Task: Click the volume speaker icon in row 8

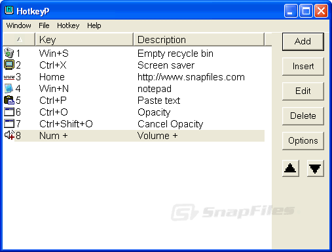Action: [x=9, y=135]
